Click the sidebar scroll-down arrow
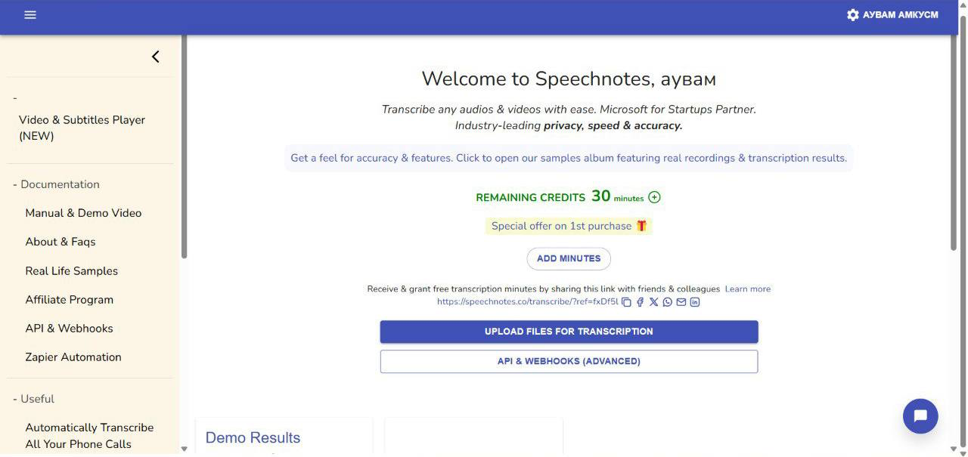This screenshot has height=457, width=968. click(184, 449)
